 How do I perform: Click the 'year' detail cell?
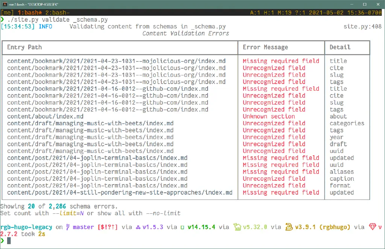pos(336,137)
